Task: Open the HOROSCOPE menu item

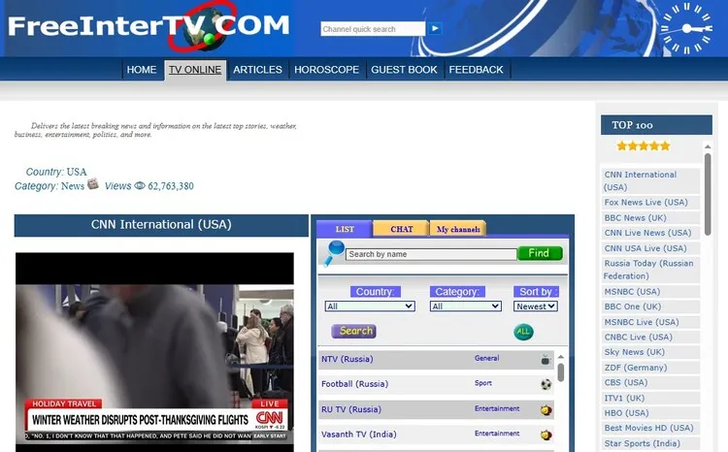Action: pyautogui.click(x=326, y=70)
